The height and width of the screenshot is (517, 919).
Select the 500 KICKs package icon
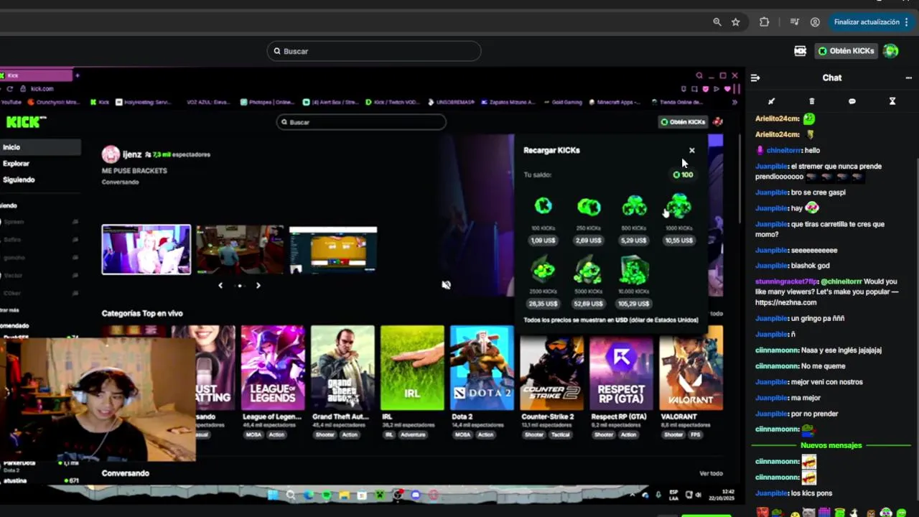click(x=634, y=207)
